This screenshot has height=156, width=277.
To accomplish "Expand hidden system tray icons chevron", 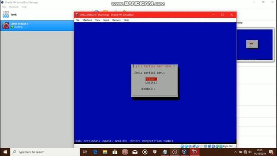I will click(235, 152).
